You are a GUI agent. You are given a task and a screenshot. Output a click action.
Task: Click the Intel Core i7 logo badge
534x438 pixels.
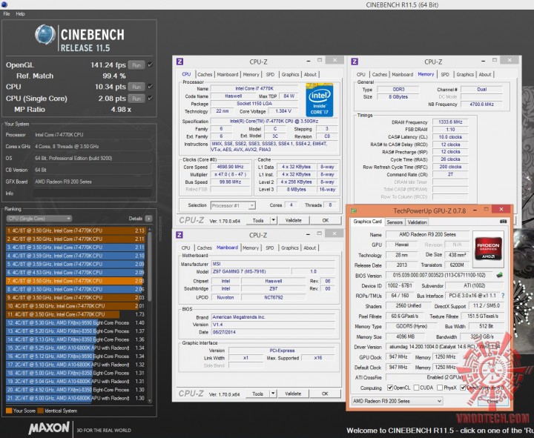pos(319,99)
